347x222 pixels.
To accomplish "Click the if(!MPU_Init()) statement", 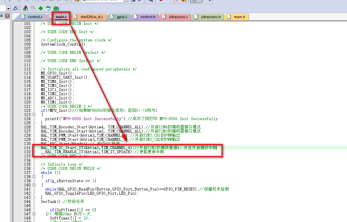I will 57,111.
